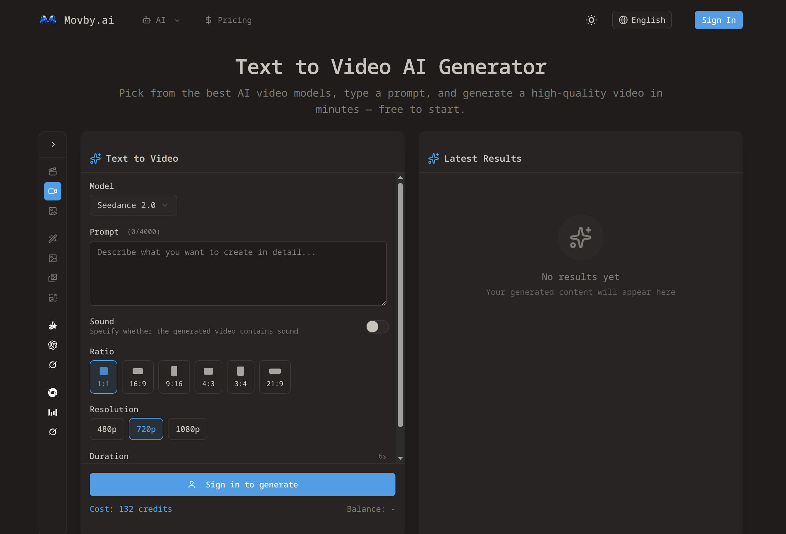Screen dimensions: 786x534
Task: Open the Pricing page
Action: click(228, 20)
